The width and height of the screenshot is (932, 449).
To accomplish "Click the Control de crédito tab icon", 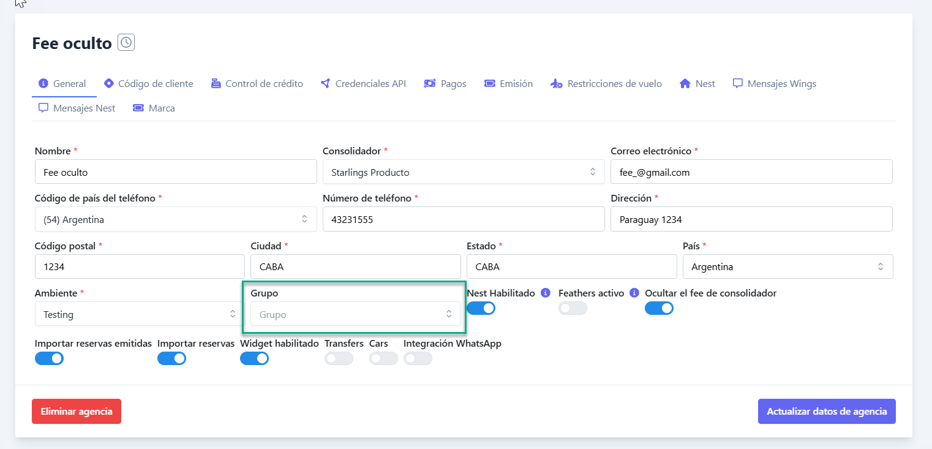I will (216, 84).
